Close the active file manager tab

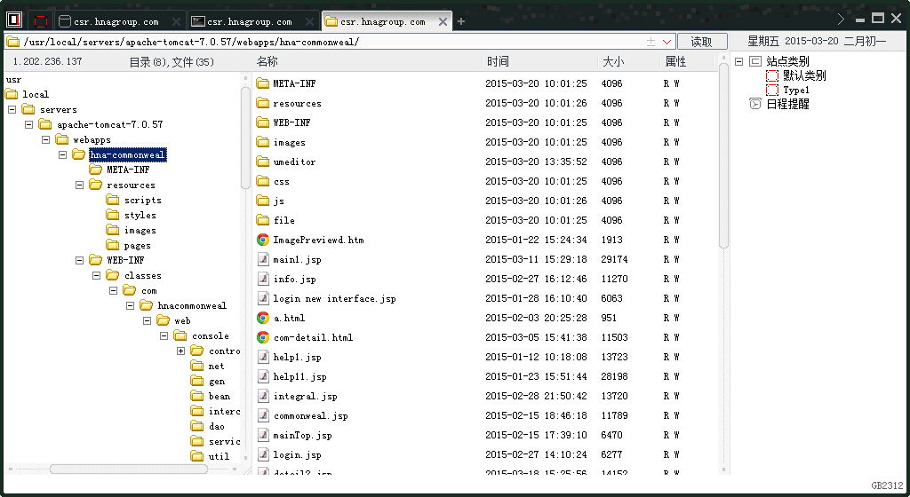pos(443,22)
